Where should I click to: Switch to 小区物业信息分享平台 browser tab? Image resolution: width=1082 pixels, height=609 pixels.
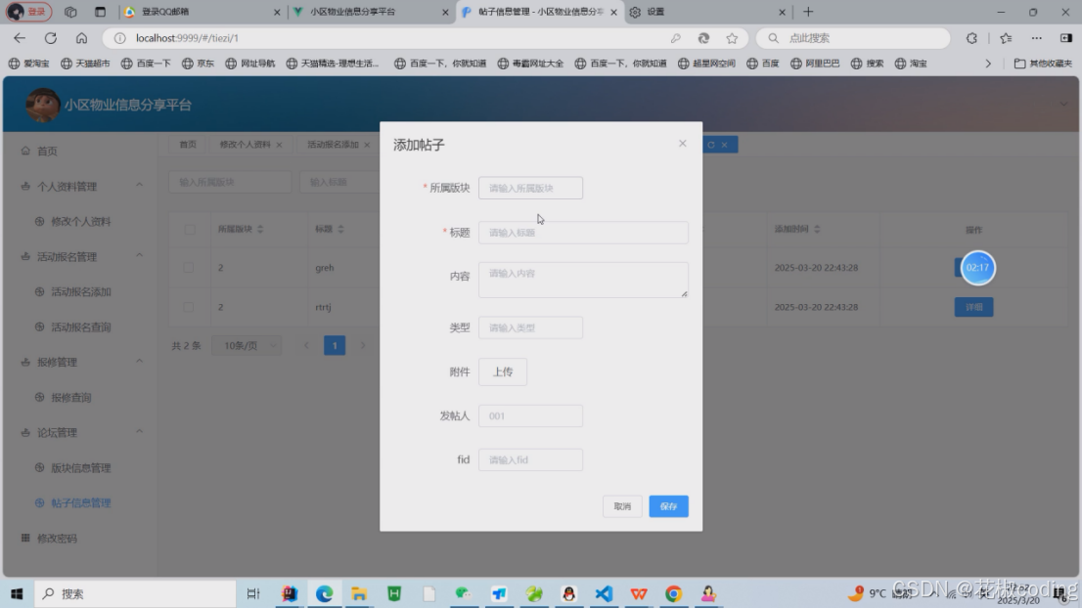(x=371, y=12)
